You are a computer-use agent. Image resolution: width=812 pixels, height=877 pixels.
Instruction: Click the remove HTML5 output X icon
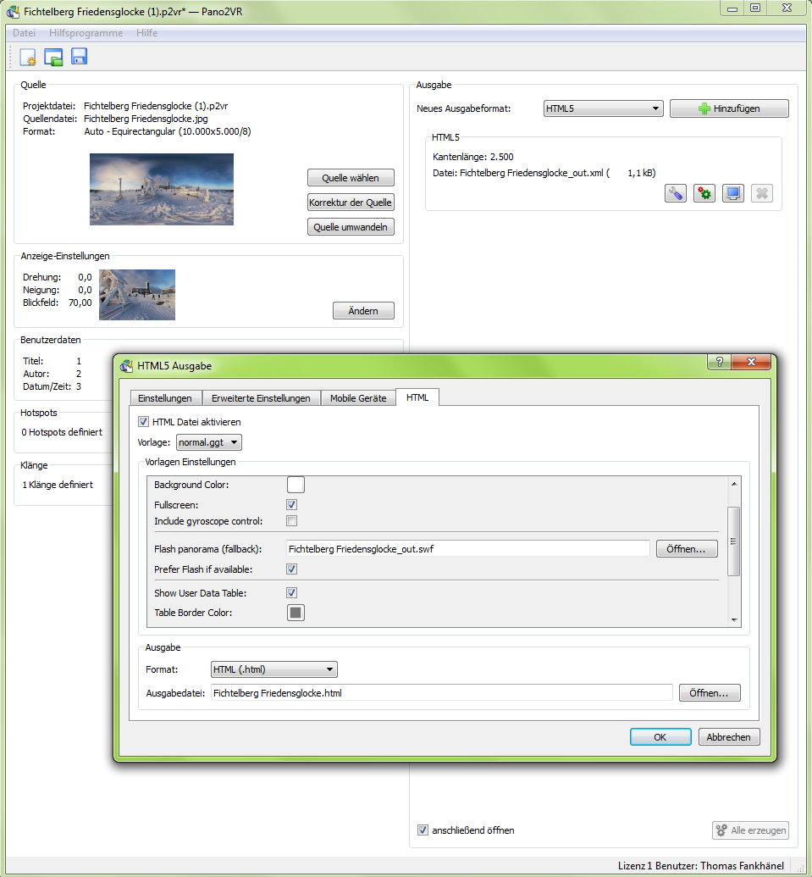click(761, 193)
